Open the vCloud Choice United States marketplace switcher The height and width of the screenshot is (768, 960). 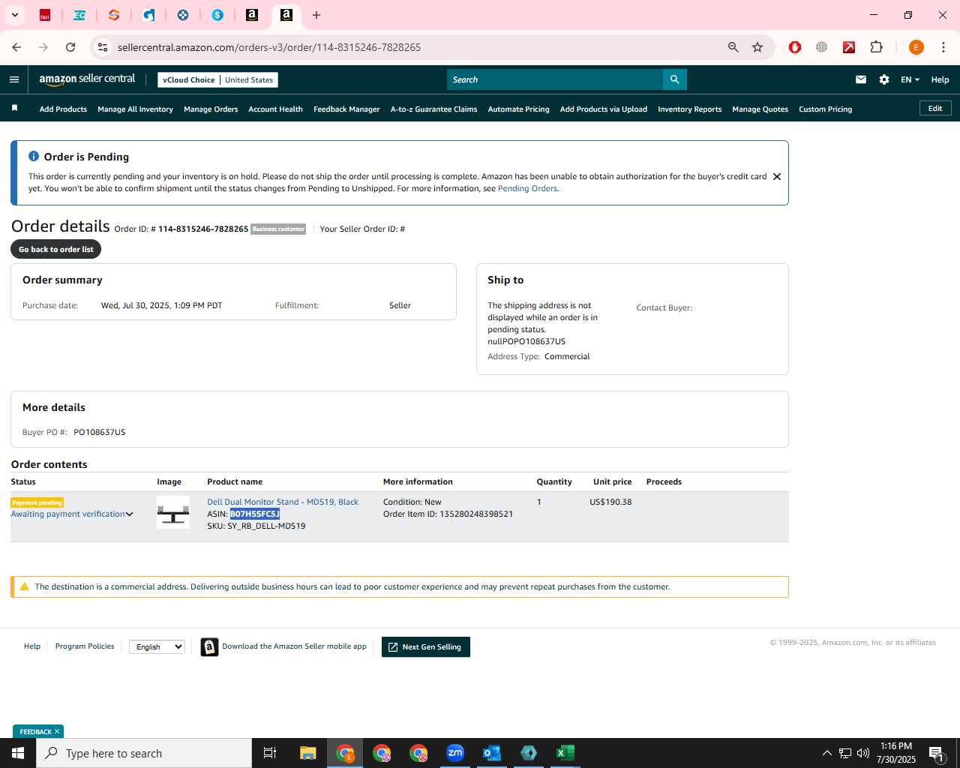coord(217,79)
